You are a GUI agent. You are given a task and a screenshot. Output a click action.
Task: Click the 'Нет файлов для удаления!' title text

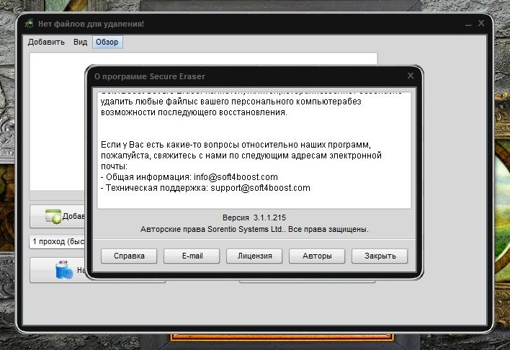[91, 24]
